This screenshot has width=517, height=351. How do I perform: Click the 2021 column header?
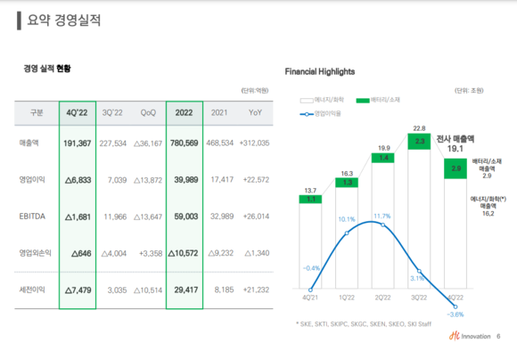[219, 113]
